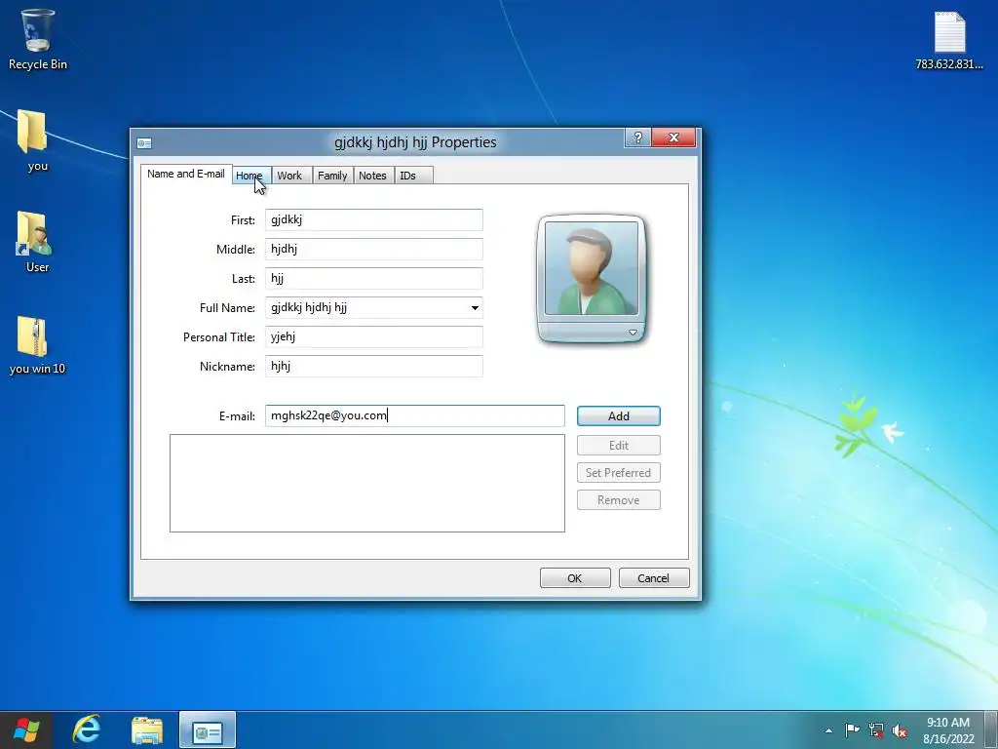Click the e-mail addresses list box

tap(367, 484)
